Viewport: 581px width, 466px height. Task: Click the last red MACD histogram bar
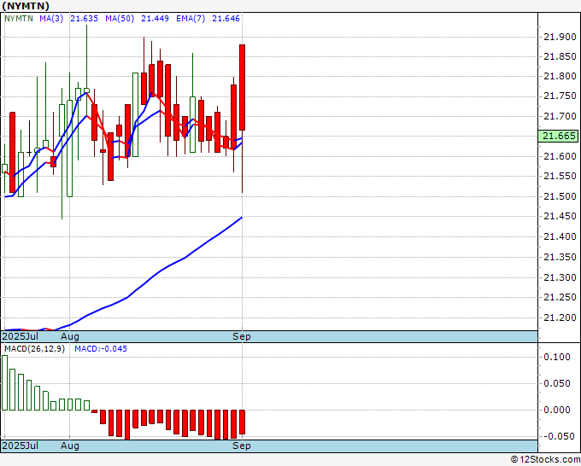243,422
